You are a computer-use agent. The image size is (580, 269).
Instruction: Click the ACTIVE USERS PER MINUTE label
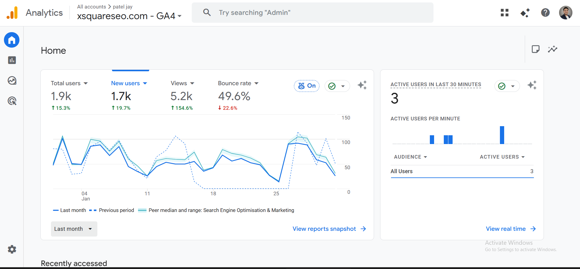point(425,119)
